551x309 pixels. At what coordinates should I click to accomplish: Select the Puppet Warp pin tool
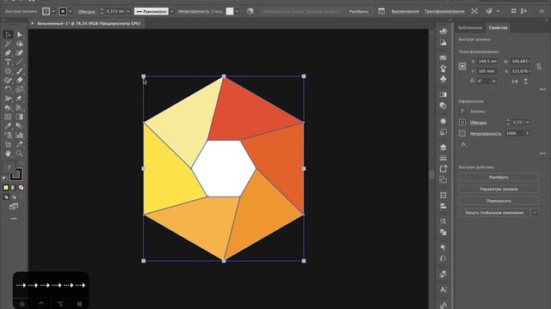tap(20, 99)
